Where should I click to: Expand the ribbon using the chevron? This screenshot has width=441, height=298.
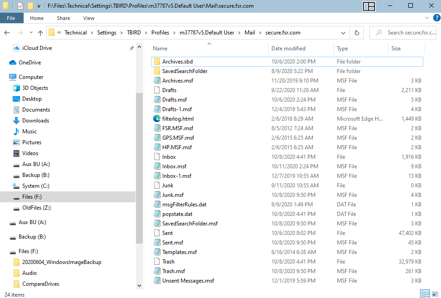426,18
